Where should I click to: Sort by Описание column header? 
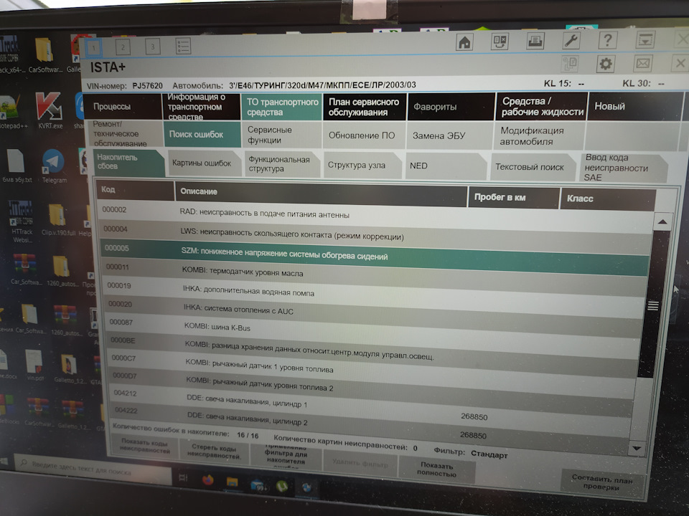click(x=321, y=195)
